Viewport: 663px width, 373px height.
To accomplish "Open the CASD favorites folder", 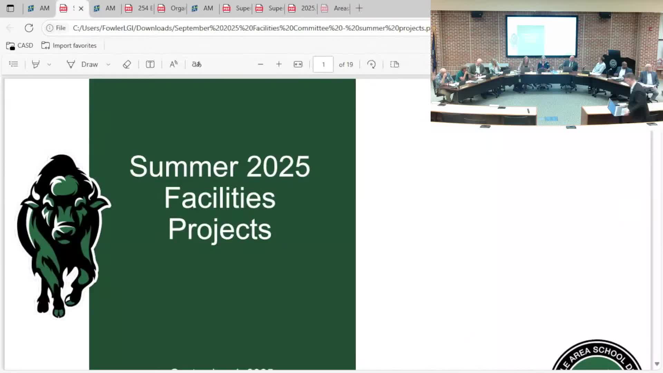I will pos(20,46).
